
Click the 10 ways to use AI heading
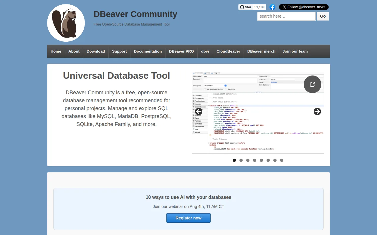click(188, 197)
